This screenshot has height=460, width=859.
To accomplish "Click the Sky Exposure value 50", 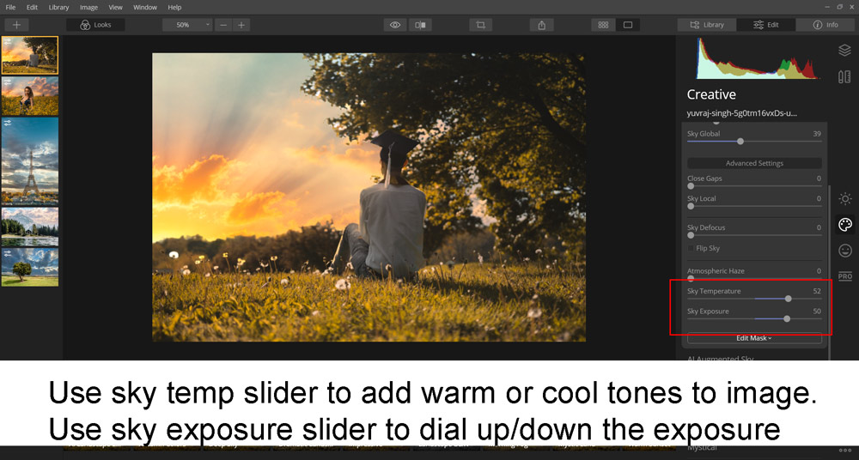I will tap(817, 312).
